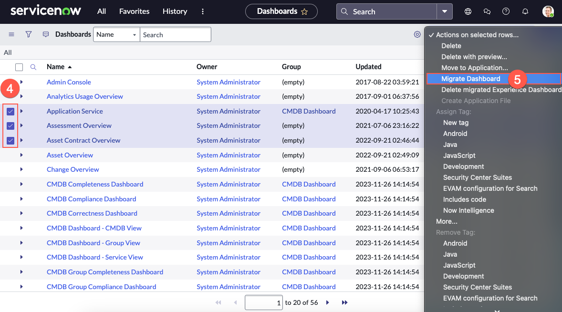Focus the list Search text field

(176, 35)
